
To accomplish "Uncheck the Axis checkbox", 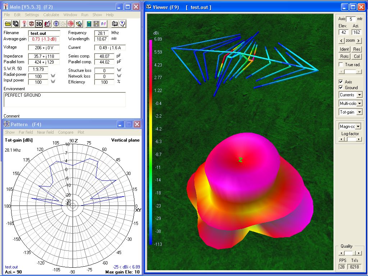I will coord(341,82).
